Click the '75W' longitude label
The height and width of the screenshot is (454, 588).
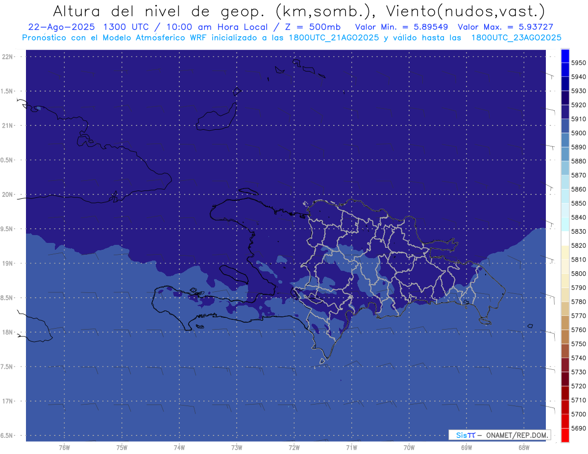(x=122, y=447)
